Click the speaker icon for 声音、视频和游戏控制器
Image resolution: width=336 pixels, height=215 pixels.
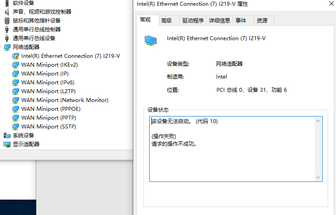[7, 12]
